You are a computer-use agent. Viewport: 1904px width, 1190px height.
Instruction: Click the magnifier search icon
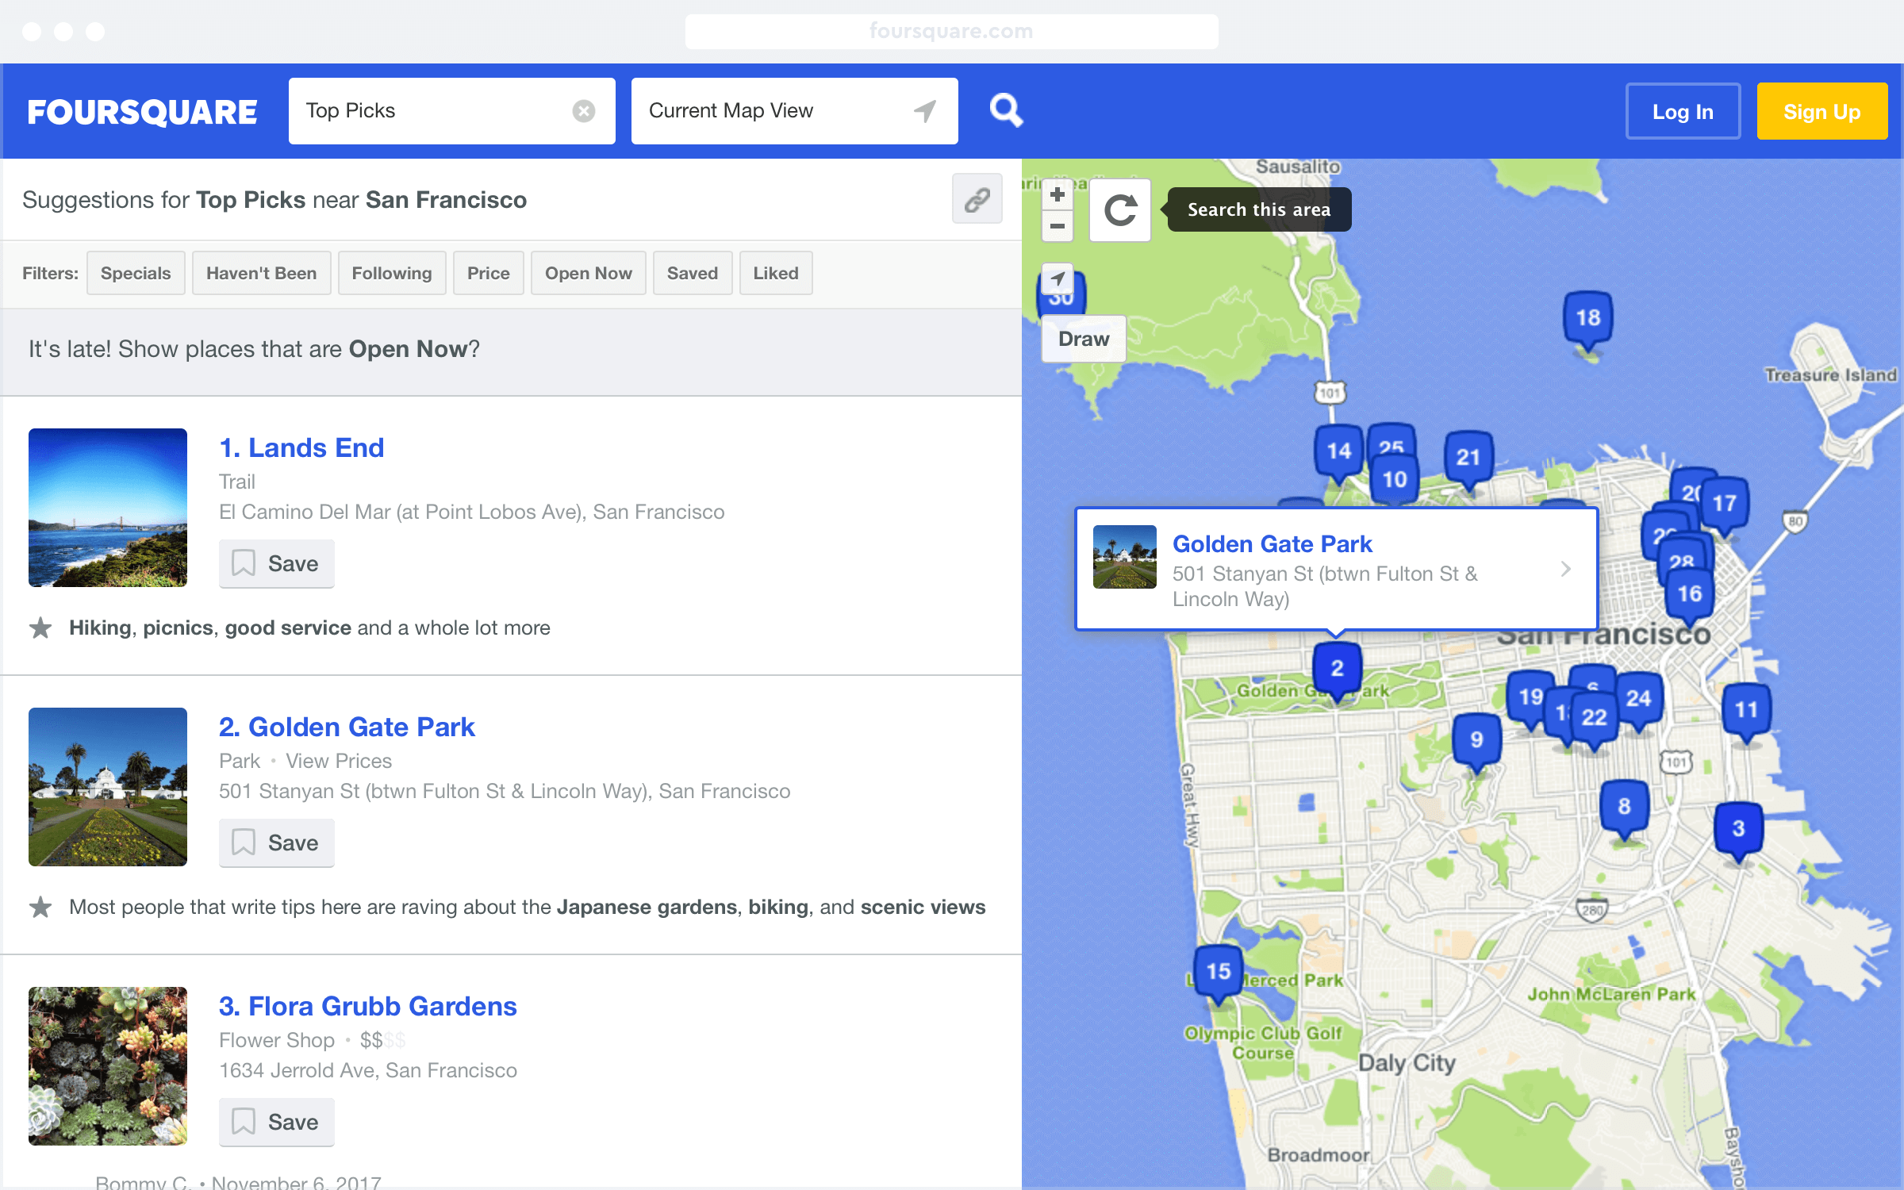point(1006,110)
